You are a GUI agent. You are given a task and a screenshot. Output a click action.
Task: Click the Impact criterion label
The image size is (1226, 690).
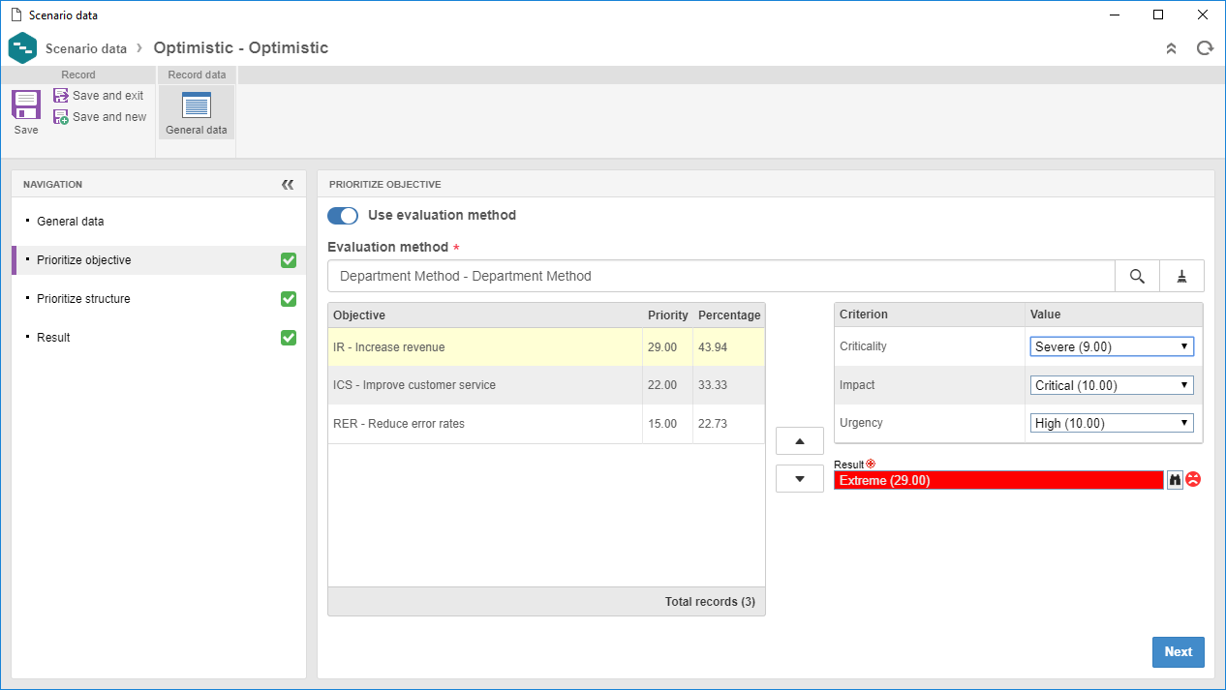(857, 385)
